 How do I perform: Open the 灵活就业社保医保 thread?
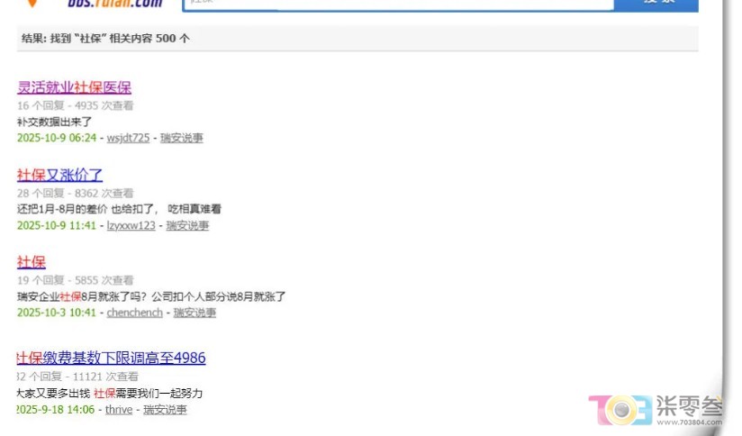[75, 87]
